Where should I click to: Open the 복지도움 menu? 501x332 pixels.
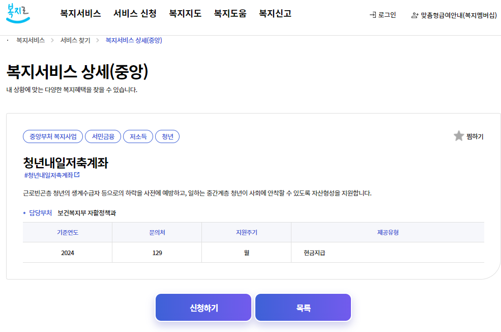click(x=230, y=15)
